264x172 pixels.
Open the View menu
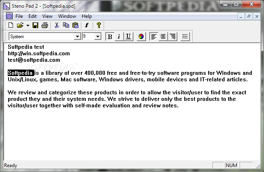point(47,16)
